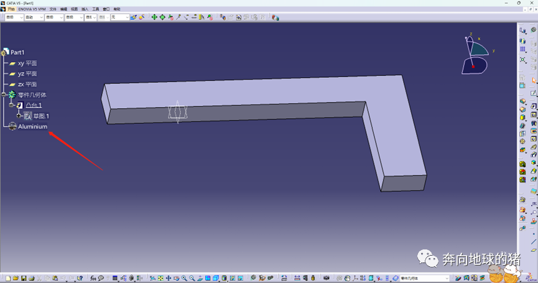
Task: Select the Pan view tool
Action: click(169, 278)
